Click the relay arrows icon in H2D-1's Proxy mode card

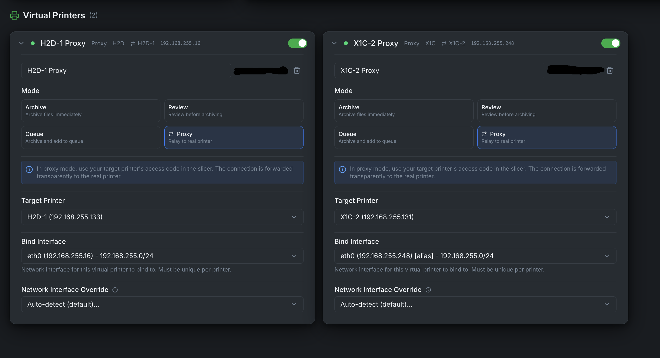coord(171,134)
